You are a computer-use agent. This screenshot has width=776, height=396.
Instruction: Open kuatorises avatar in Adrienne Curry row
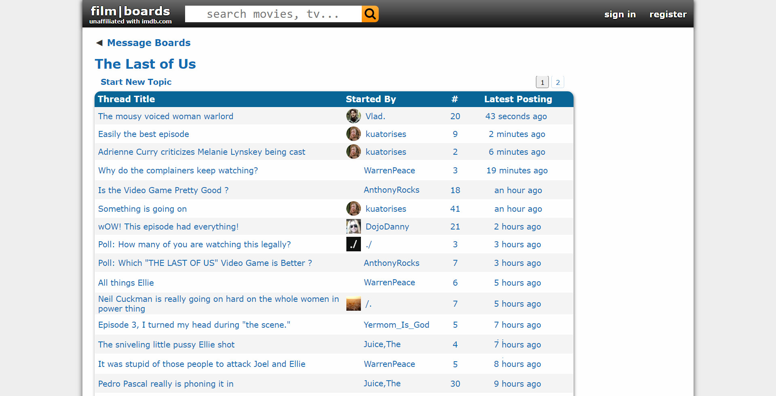(353, 152)
